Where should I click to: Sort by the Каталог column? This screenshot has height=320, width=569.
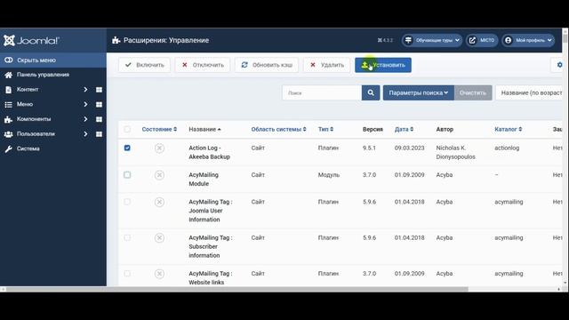pos(508,129)
